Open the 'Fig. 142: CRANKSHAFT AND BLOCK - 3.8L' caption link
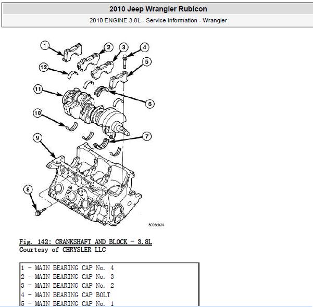Image resolution: width=313 pixels, height=307 pixels. click(85, 242)
